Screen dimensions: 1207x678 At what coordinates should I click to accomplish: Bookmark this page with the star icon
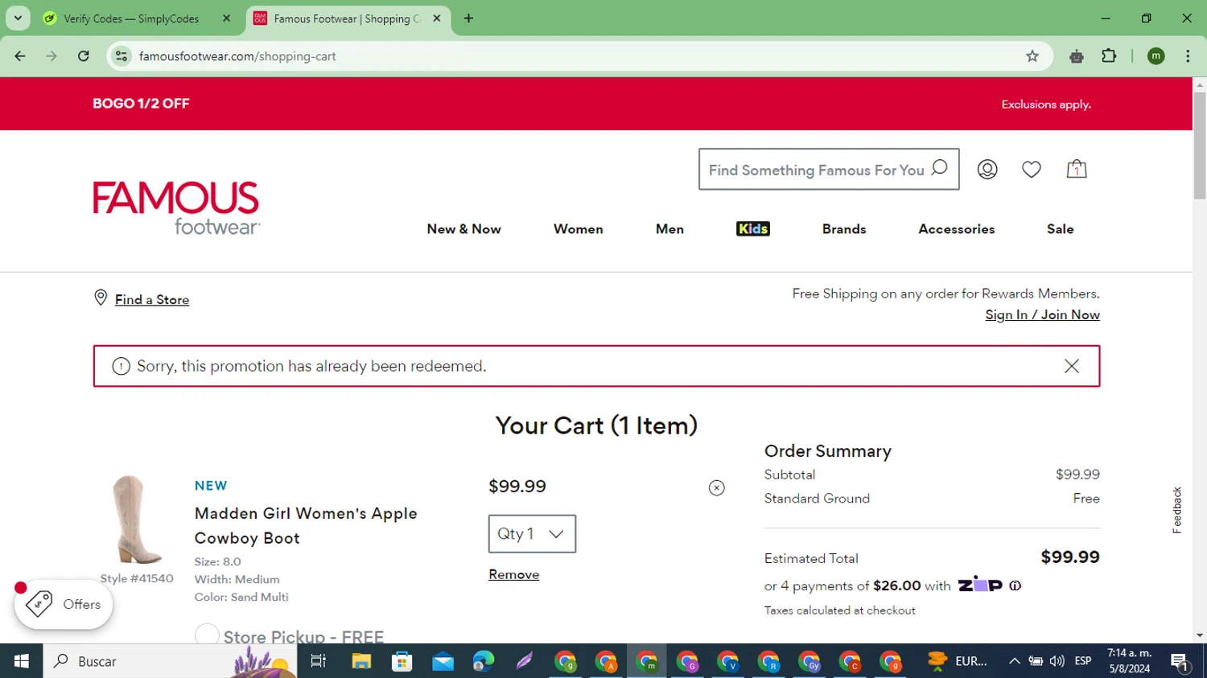pyautogui.click(x=1032, y=56)
